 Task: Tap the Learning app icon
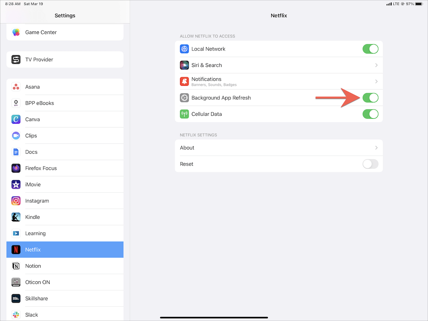coord(16,233)
